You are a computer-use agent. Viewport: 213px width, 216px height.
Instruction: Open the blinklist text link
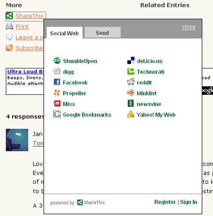click(147, 93)
